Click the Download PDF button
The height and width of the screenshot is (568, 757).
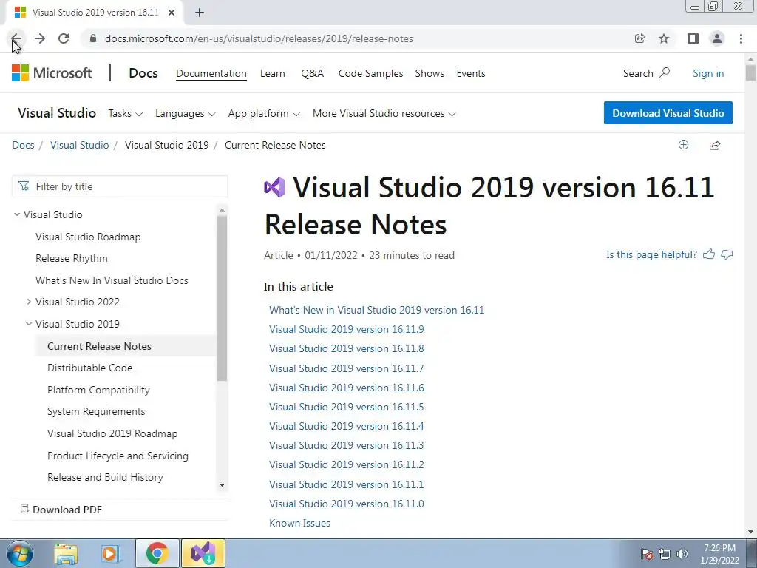click(x=61, y=510)
